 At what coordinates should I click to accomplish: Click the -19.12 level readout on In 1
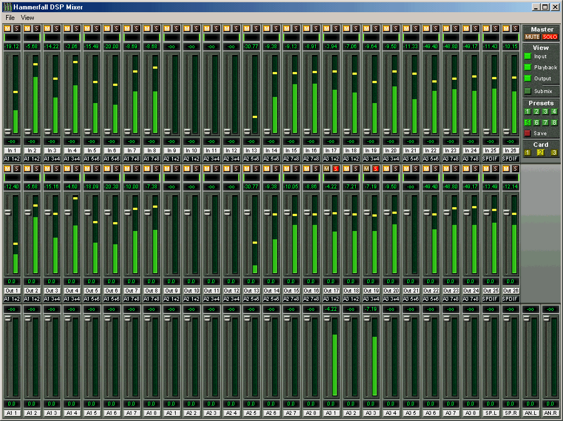point(12,47)
